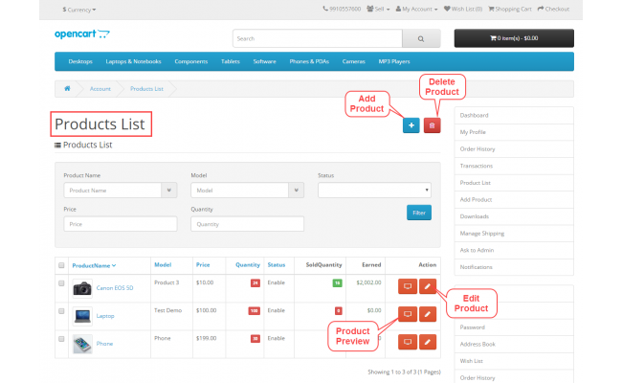Open Notifications in sidebar
This screenshot has height=383, width=622.
514,267
